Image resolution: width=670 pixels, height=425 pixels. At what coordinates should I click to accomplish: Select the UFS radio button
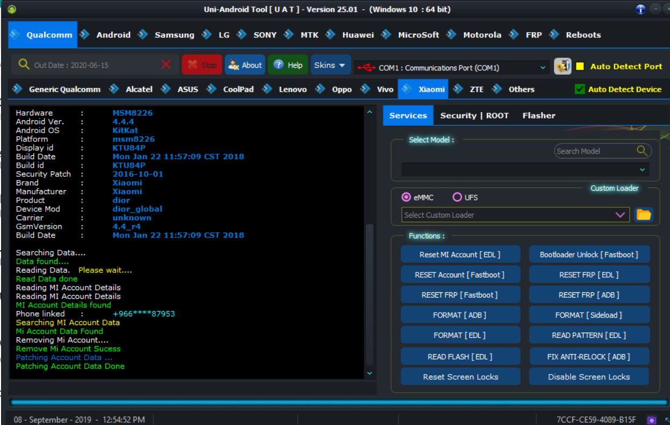coord(457,197)
